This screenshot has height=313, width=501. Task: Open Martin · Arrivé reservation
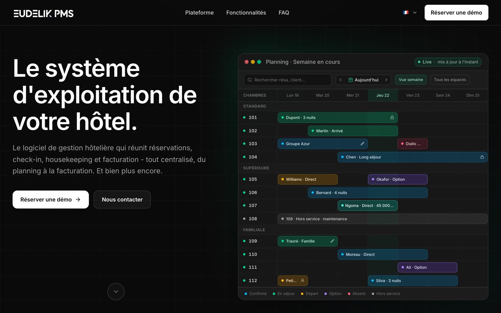point(353,131)
